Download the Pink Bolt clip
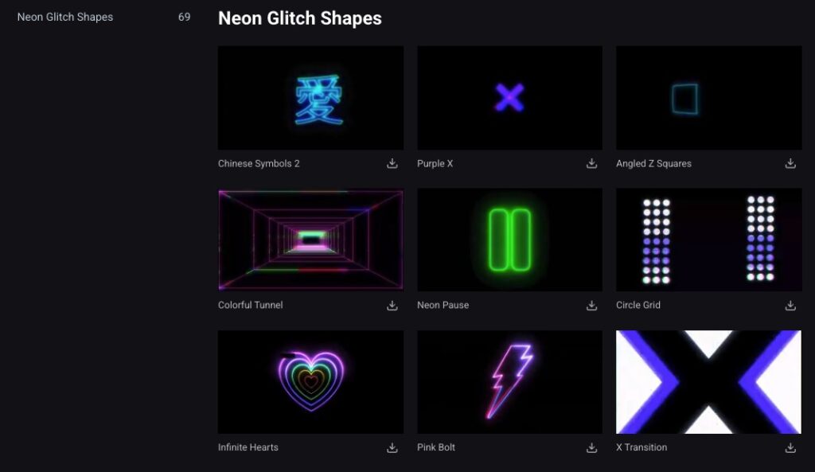The width and height of the screenshot is (815, 472). pyautogui.click(x=591, y=447)
